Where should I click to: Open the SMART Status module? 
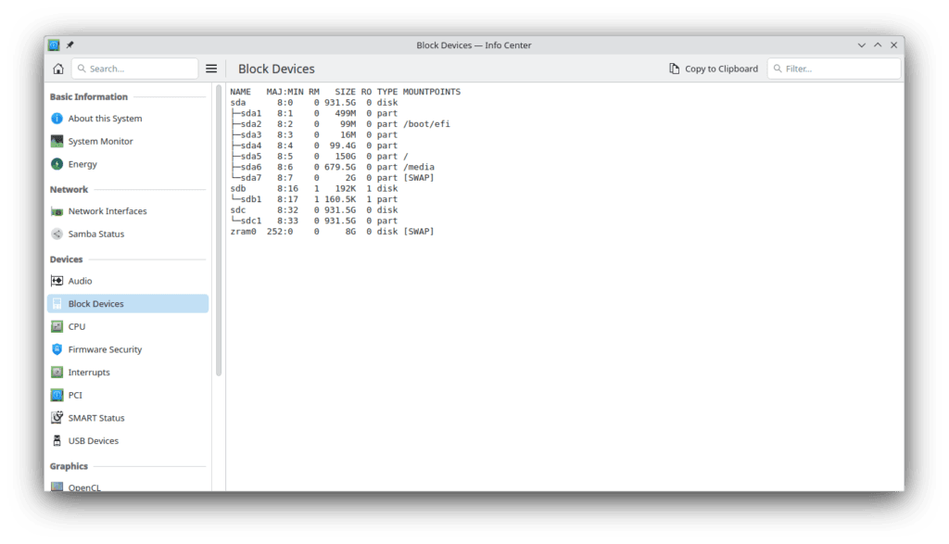pos(95,418)
